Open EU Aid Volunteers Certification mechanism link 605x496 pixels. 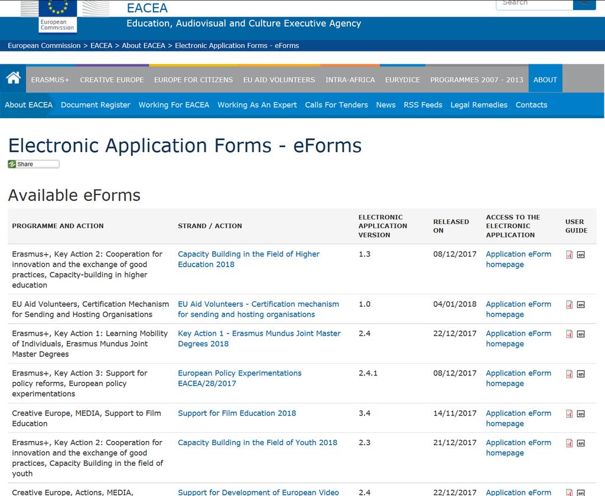(x=258, y=309)
